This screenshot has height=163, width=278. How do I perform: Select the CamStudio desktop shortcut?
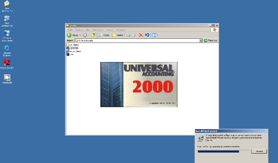(x=7, y=79)
